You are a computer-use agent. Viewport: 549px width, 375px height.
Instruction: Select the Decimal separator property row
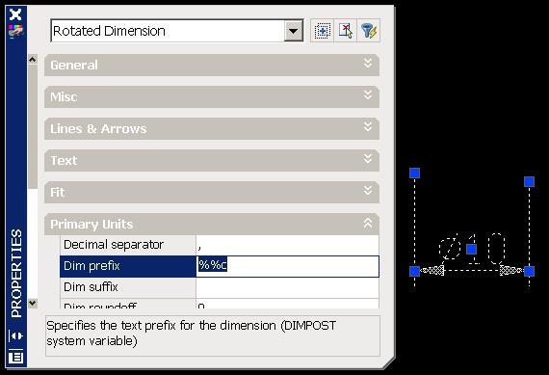220,245
